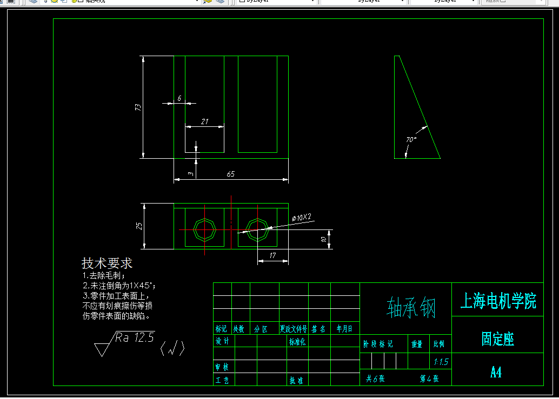559x399 pixels.
Task: Select the 10 vertical dimension near hole
Action: click(x=323, y=240)
